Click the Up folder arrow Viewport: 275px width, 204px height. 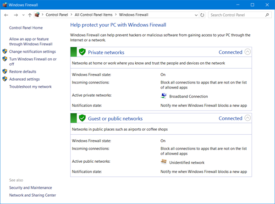coord(30,15)
